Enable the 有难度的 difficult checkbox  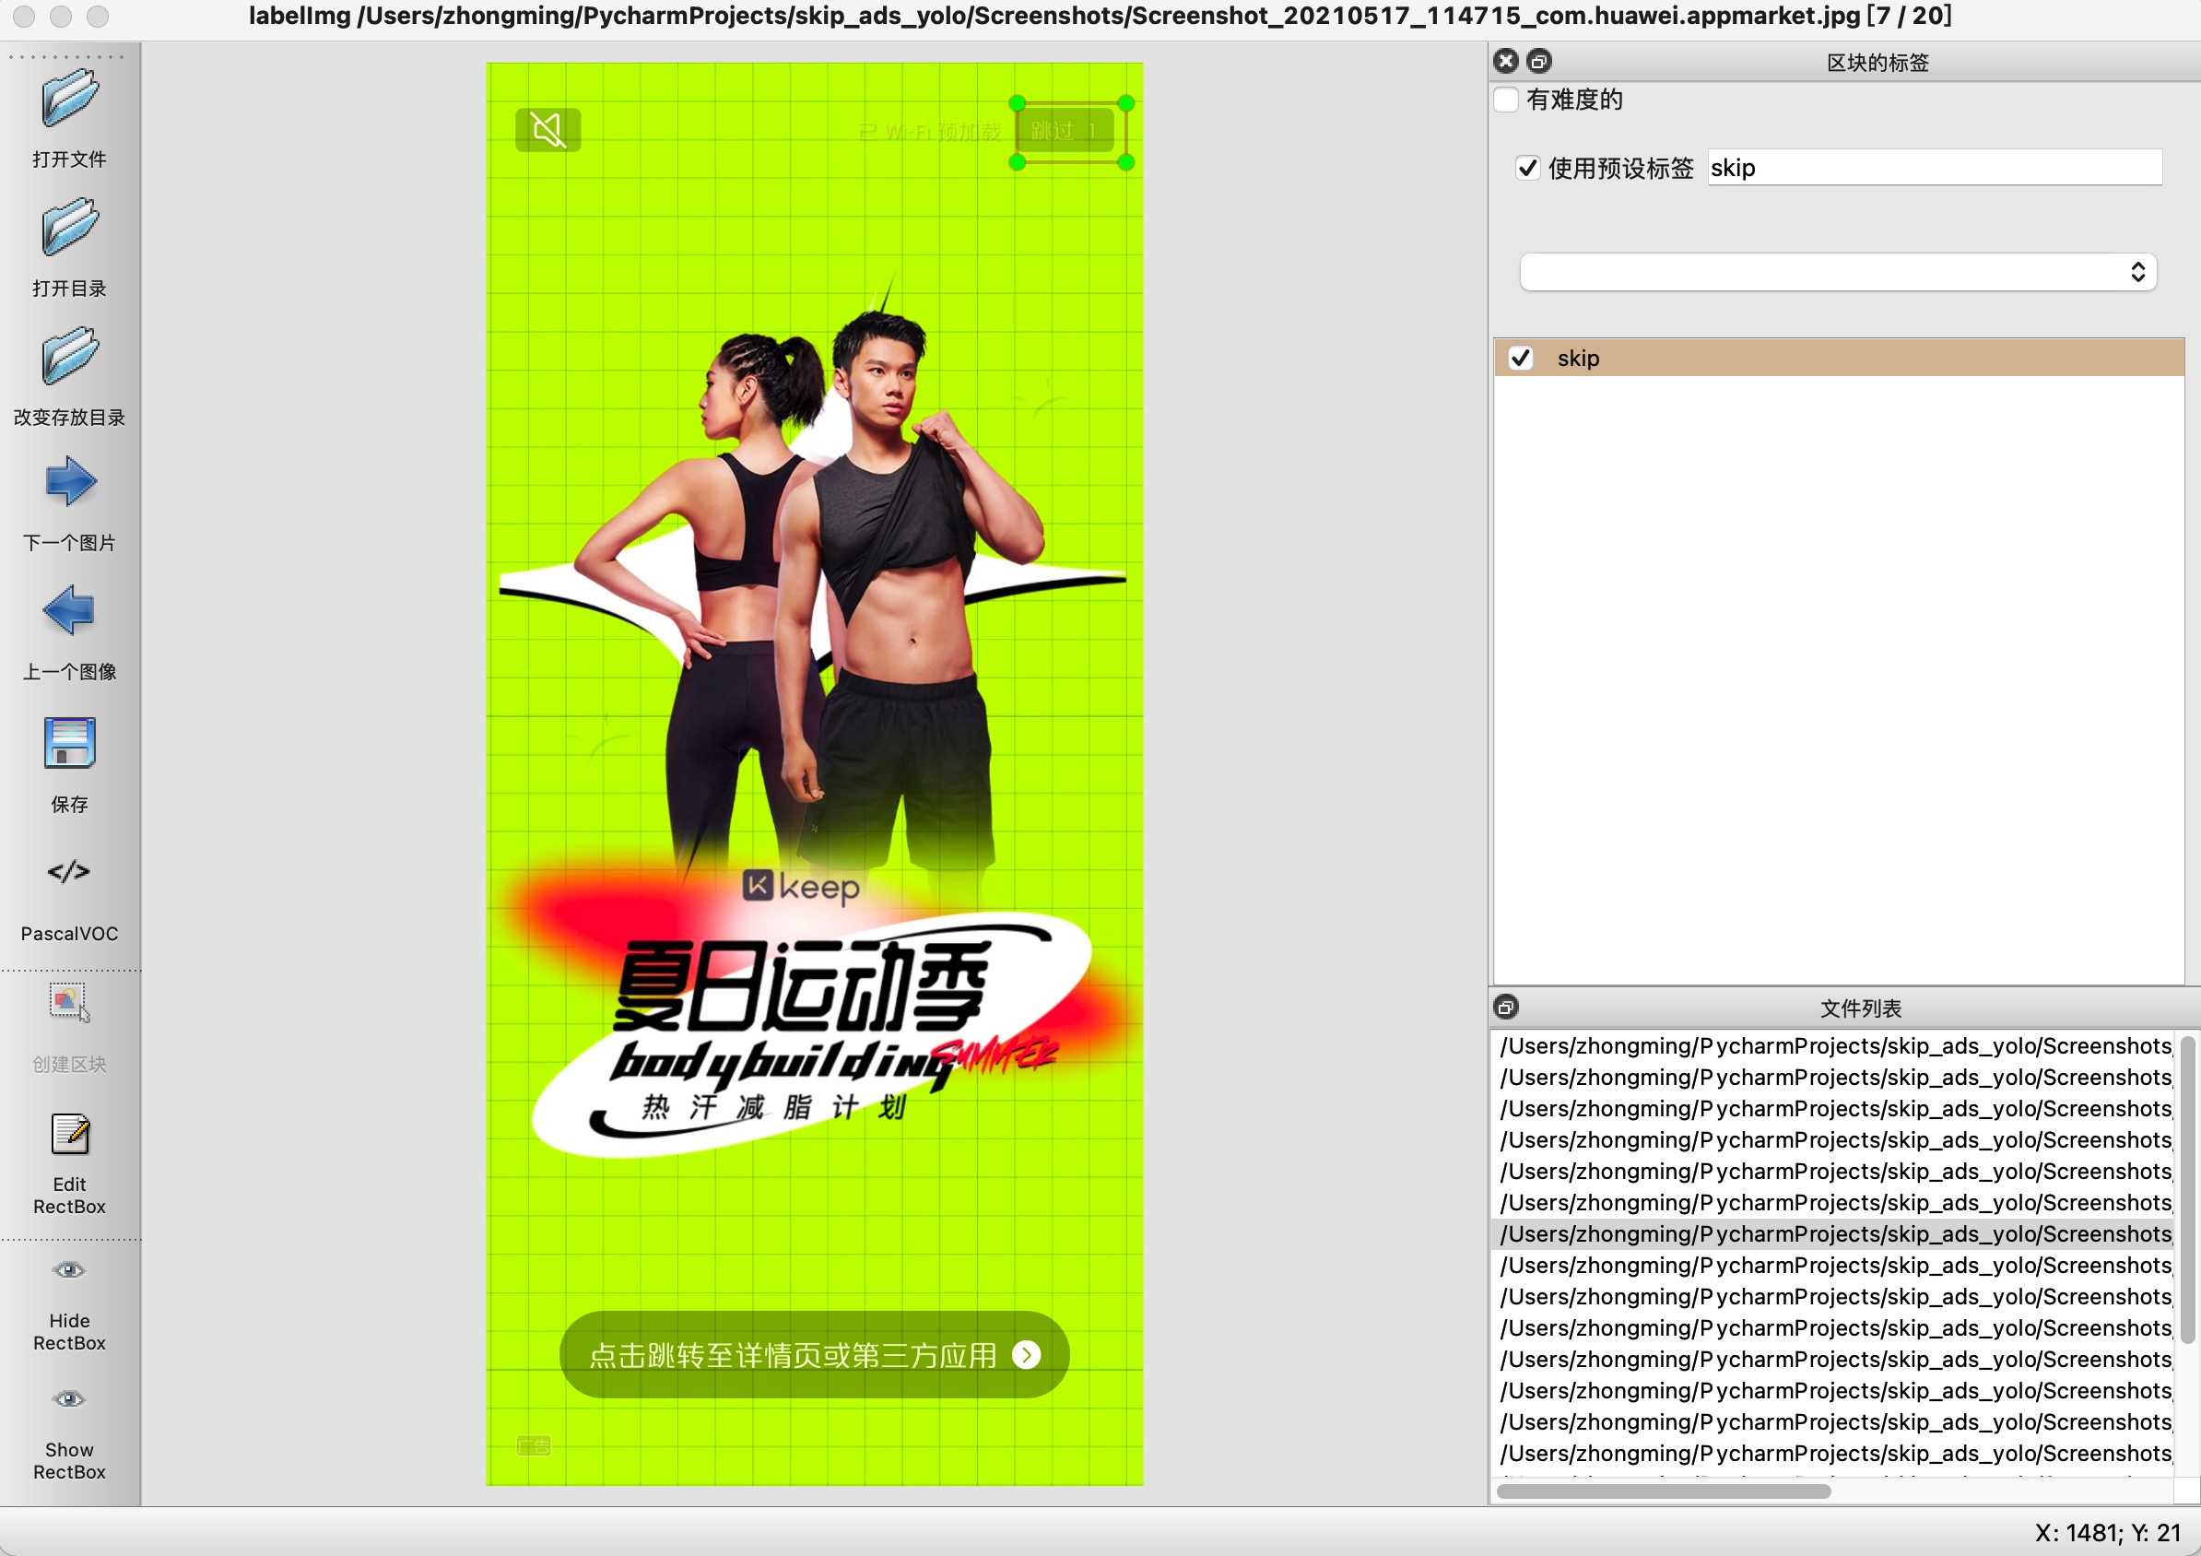(x=1506, y=100)
